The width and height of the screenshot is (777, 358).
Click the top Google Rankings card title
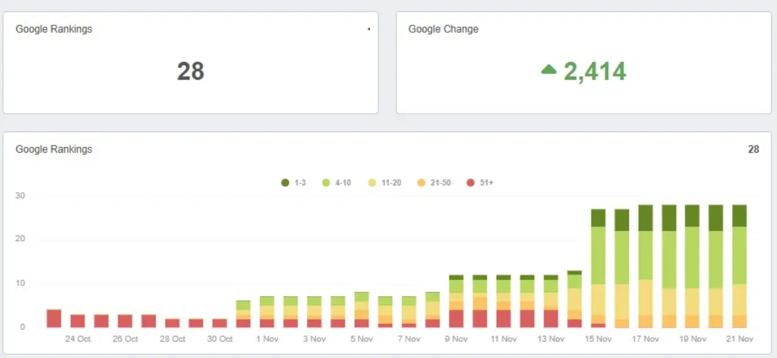point(54,29)
